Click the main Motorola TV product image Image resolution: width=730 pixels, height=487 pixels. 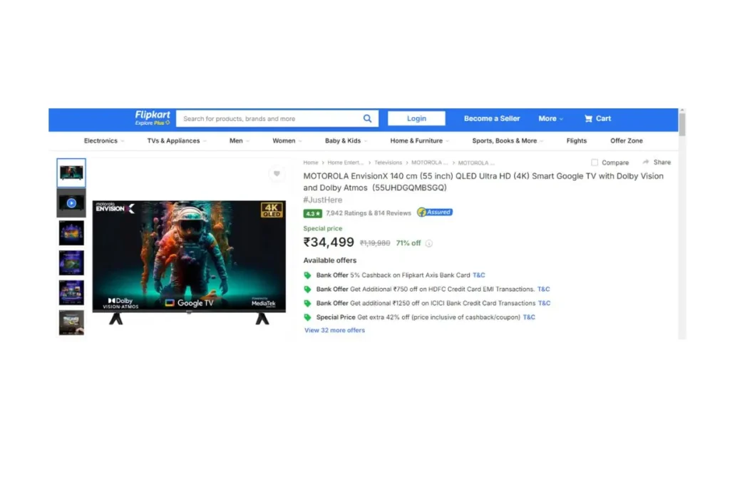point(189,262)
